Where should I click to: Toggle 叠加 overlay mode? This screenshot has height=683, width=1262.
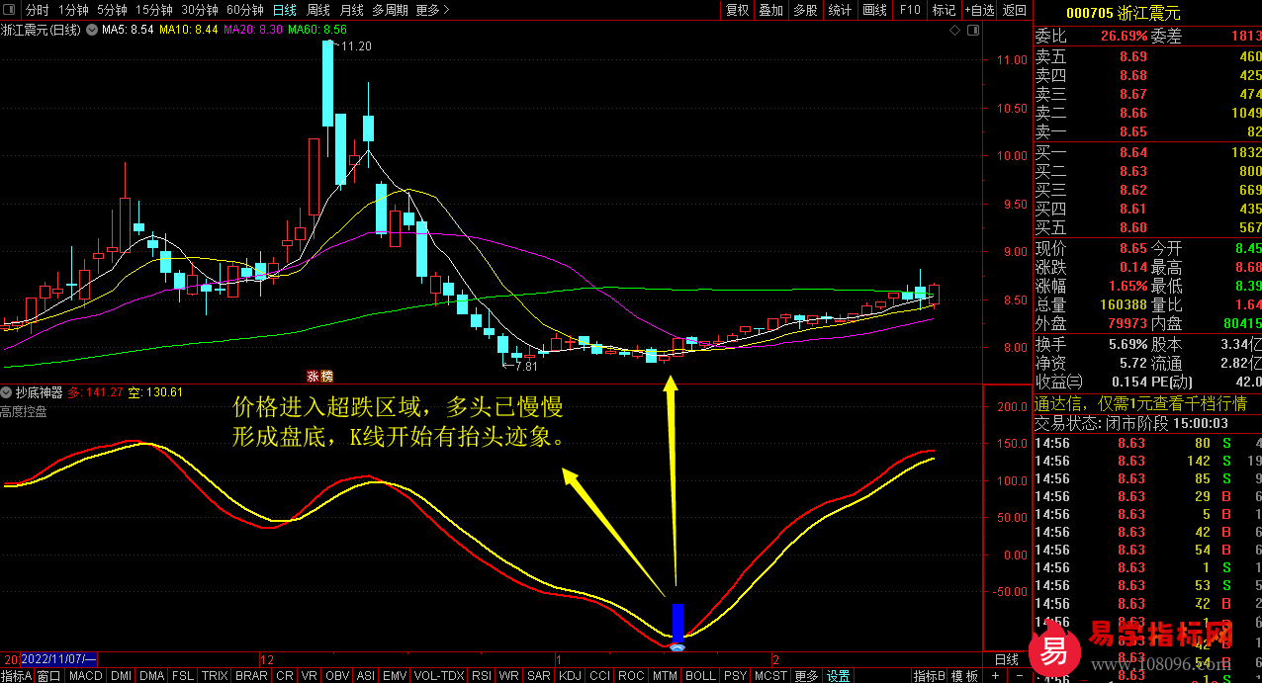click(770, 10)
